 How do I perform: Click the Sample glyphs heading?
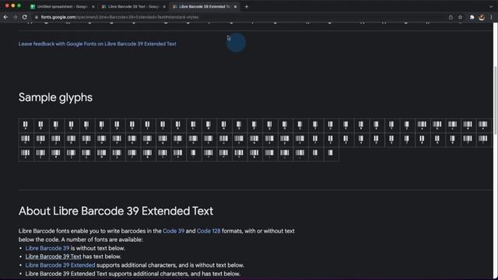(x=55, y=97)
